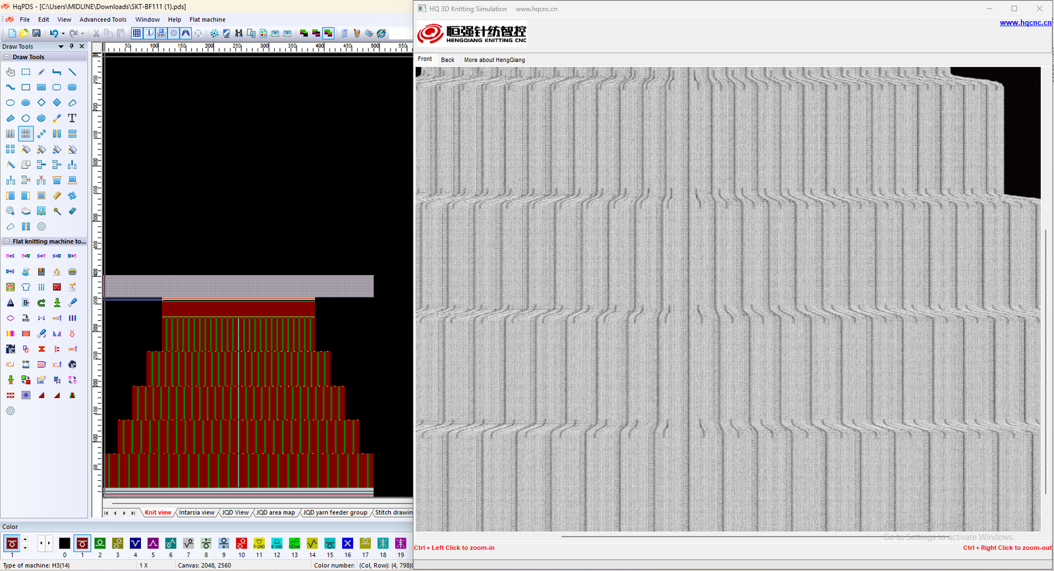Choose the eraser tool
Viewport: 1054px width, 571px height.
point(72,211)
